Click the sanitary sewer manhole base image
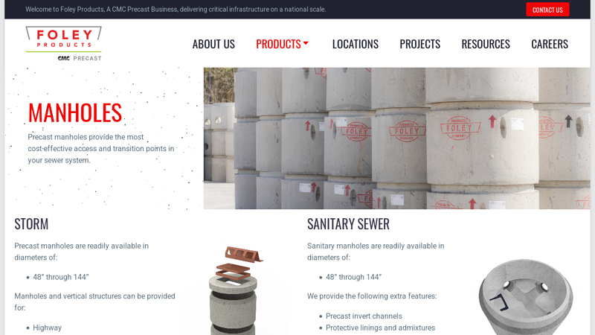595x335 pixels. click(x=526, y=297)
